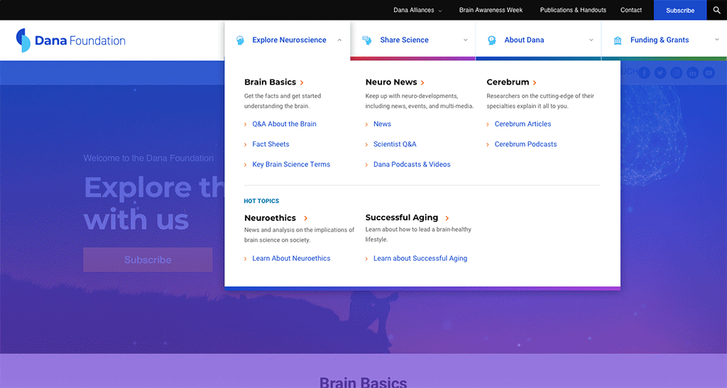Open the Fact Sheets link

point(270,144)
